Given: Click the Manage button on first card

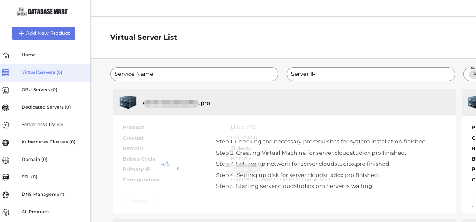Looking at the screenshot, I should 139,201.
